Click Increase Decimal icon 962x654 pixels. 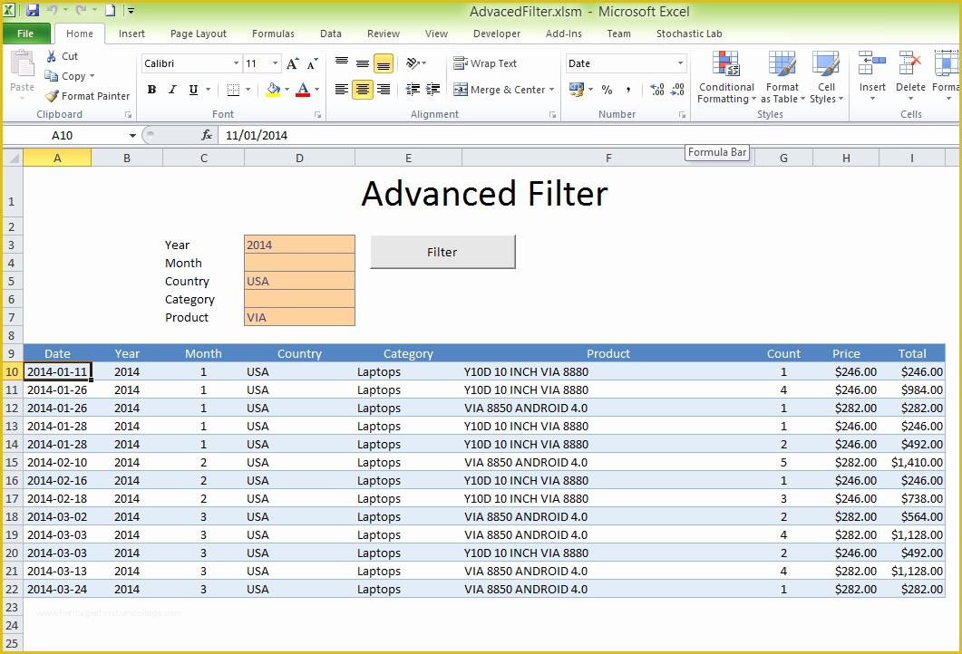[657, 90]
